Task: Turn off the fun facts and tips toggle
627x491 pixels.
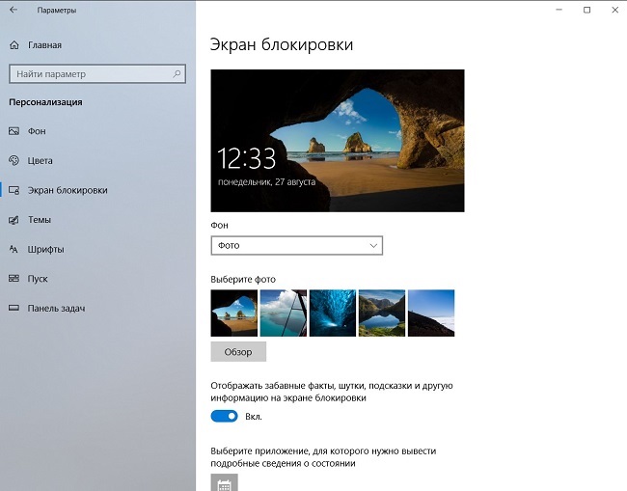Action: coord(225,416)
